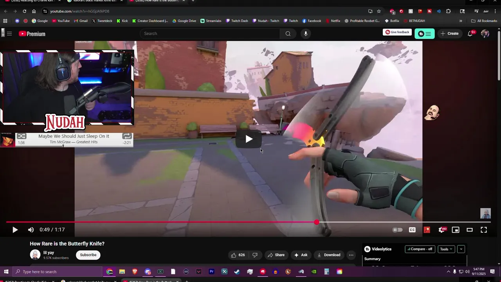Open the browser home page
Viewport: 501px width, 282px height.
(x=34, y=11)
